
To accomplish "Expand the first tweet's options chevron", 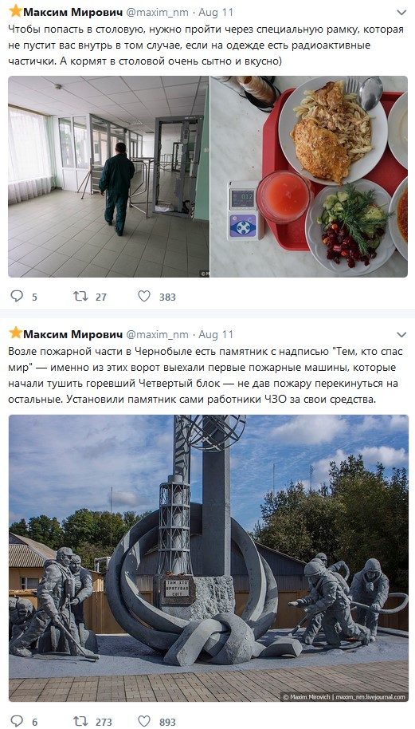I will tap(401, 12).
